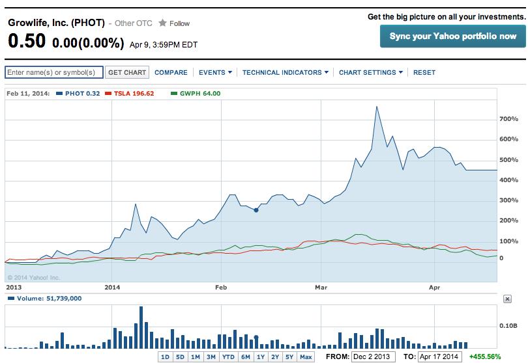The image size is (528, 363).
Task: Click the 0.10B volume axis label
Action: pyautogui.click(x=508, y=326)
